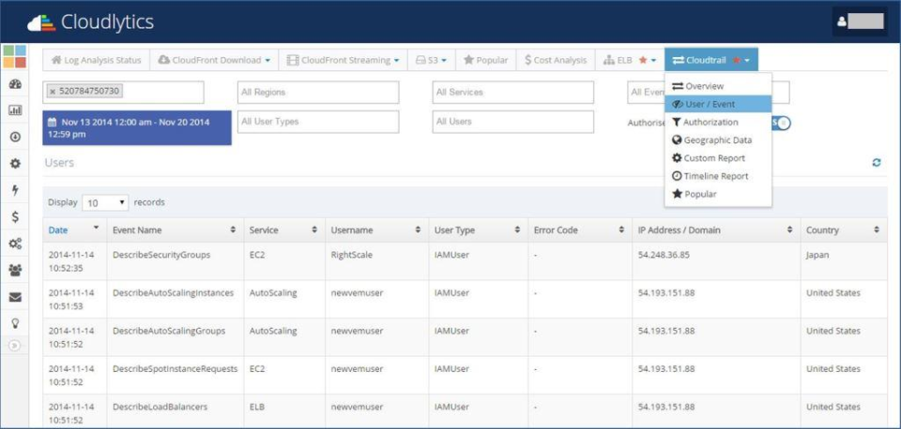Image resolution: width=901 pixels, height=429 pixels.
Task: Refresh the Users table
Action: (x=877, y=163)
